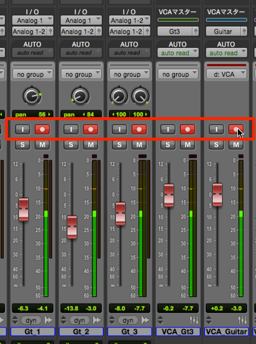This screenshot has width=256, height=344.
Task: Open Gt_1 Analog 1 input selector
Action: [32, 21]
